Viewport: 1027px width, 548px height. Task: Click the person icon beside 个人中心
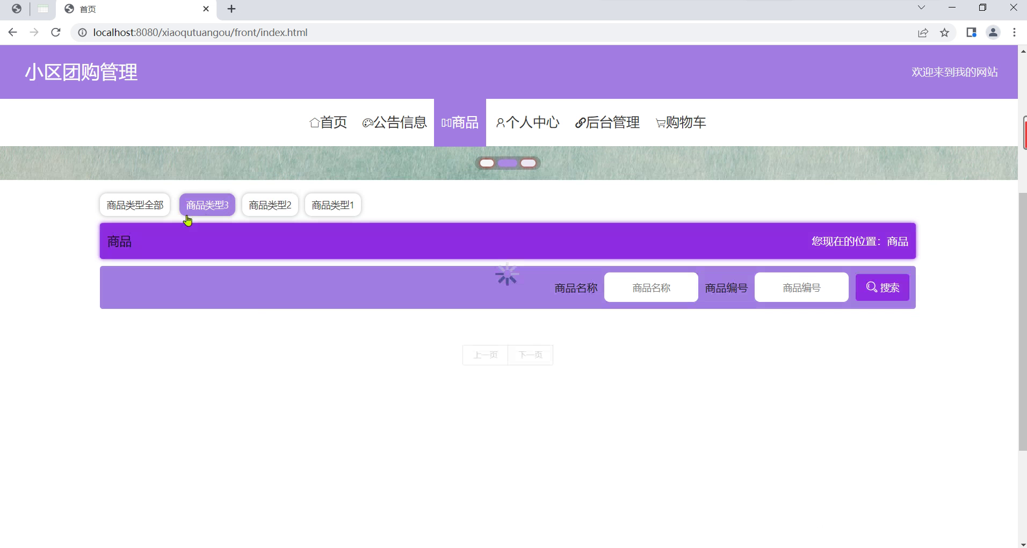click(500, 123)
